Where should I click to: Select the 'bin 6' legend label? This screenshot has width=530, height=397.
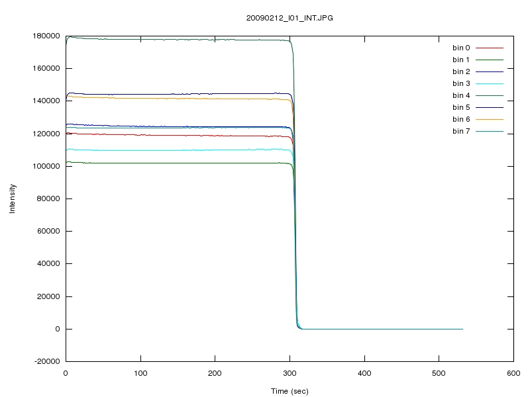(461, 119)
